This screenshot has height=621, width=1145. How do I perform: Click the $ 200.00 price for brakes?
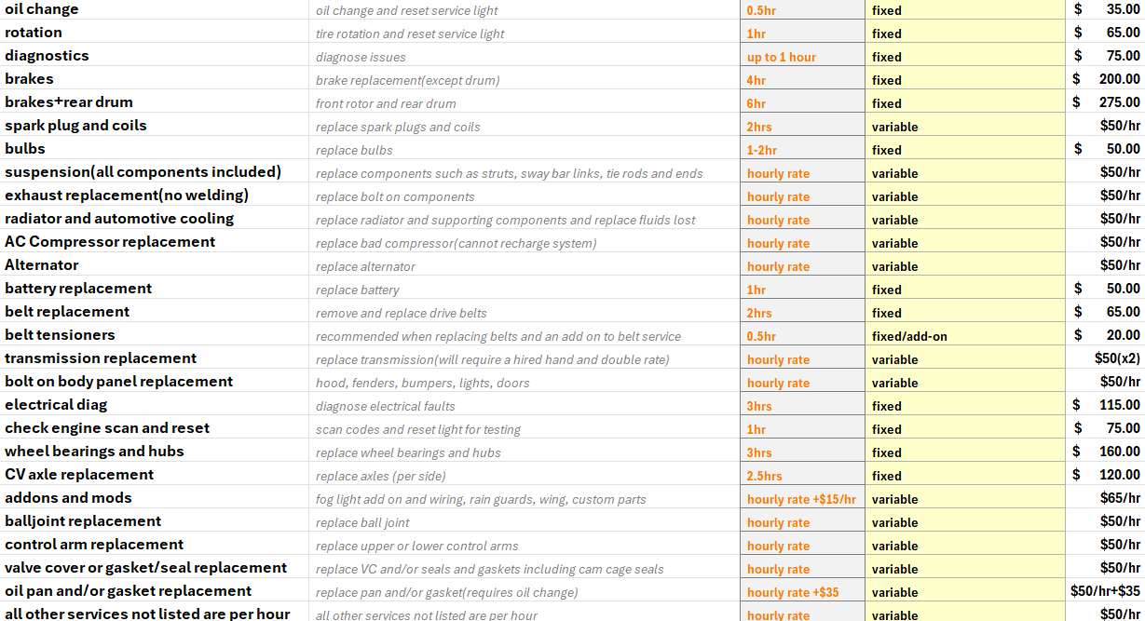[1105, 79]
